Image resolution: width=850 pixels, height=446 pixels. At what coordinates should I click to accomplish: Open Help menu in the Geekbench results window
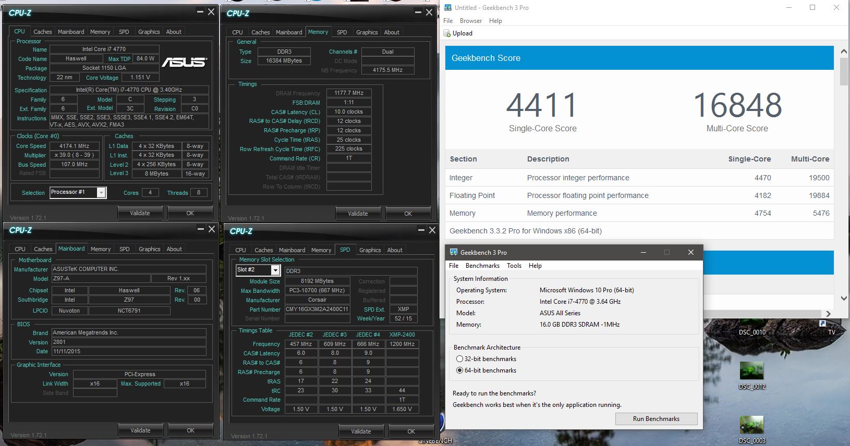tap(495, 21)
